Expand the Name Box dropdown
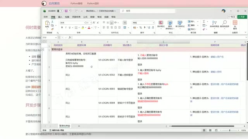248x139 pixels. point(56,37)
